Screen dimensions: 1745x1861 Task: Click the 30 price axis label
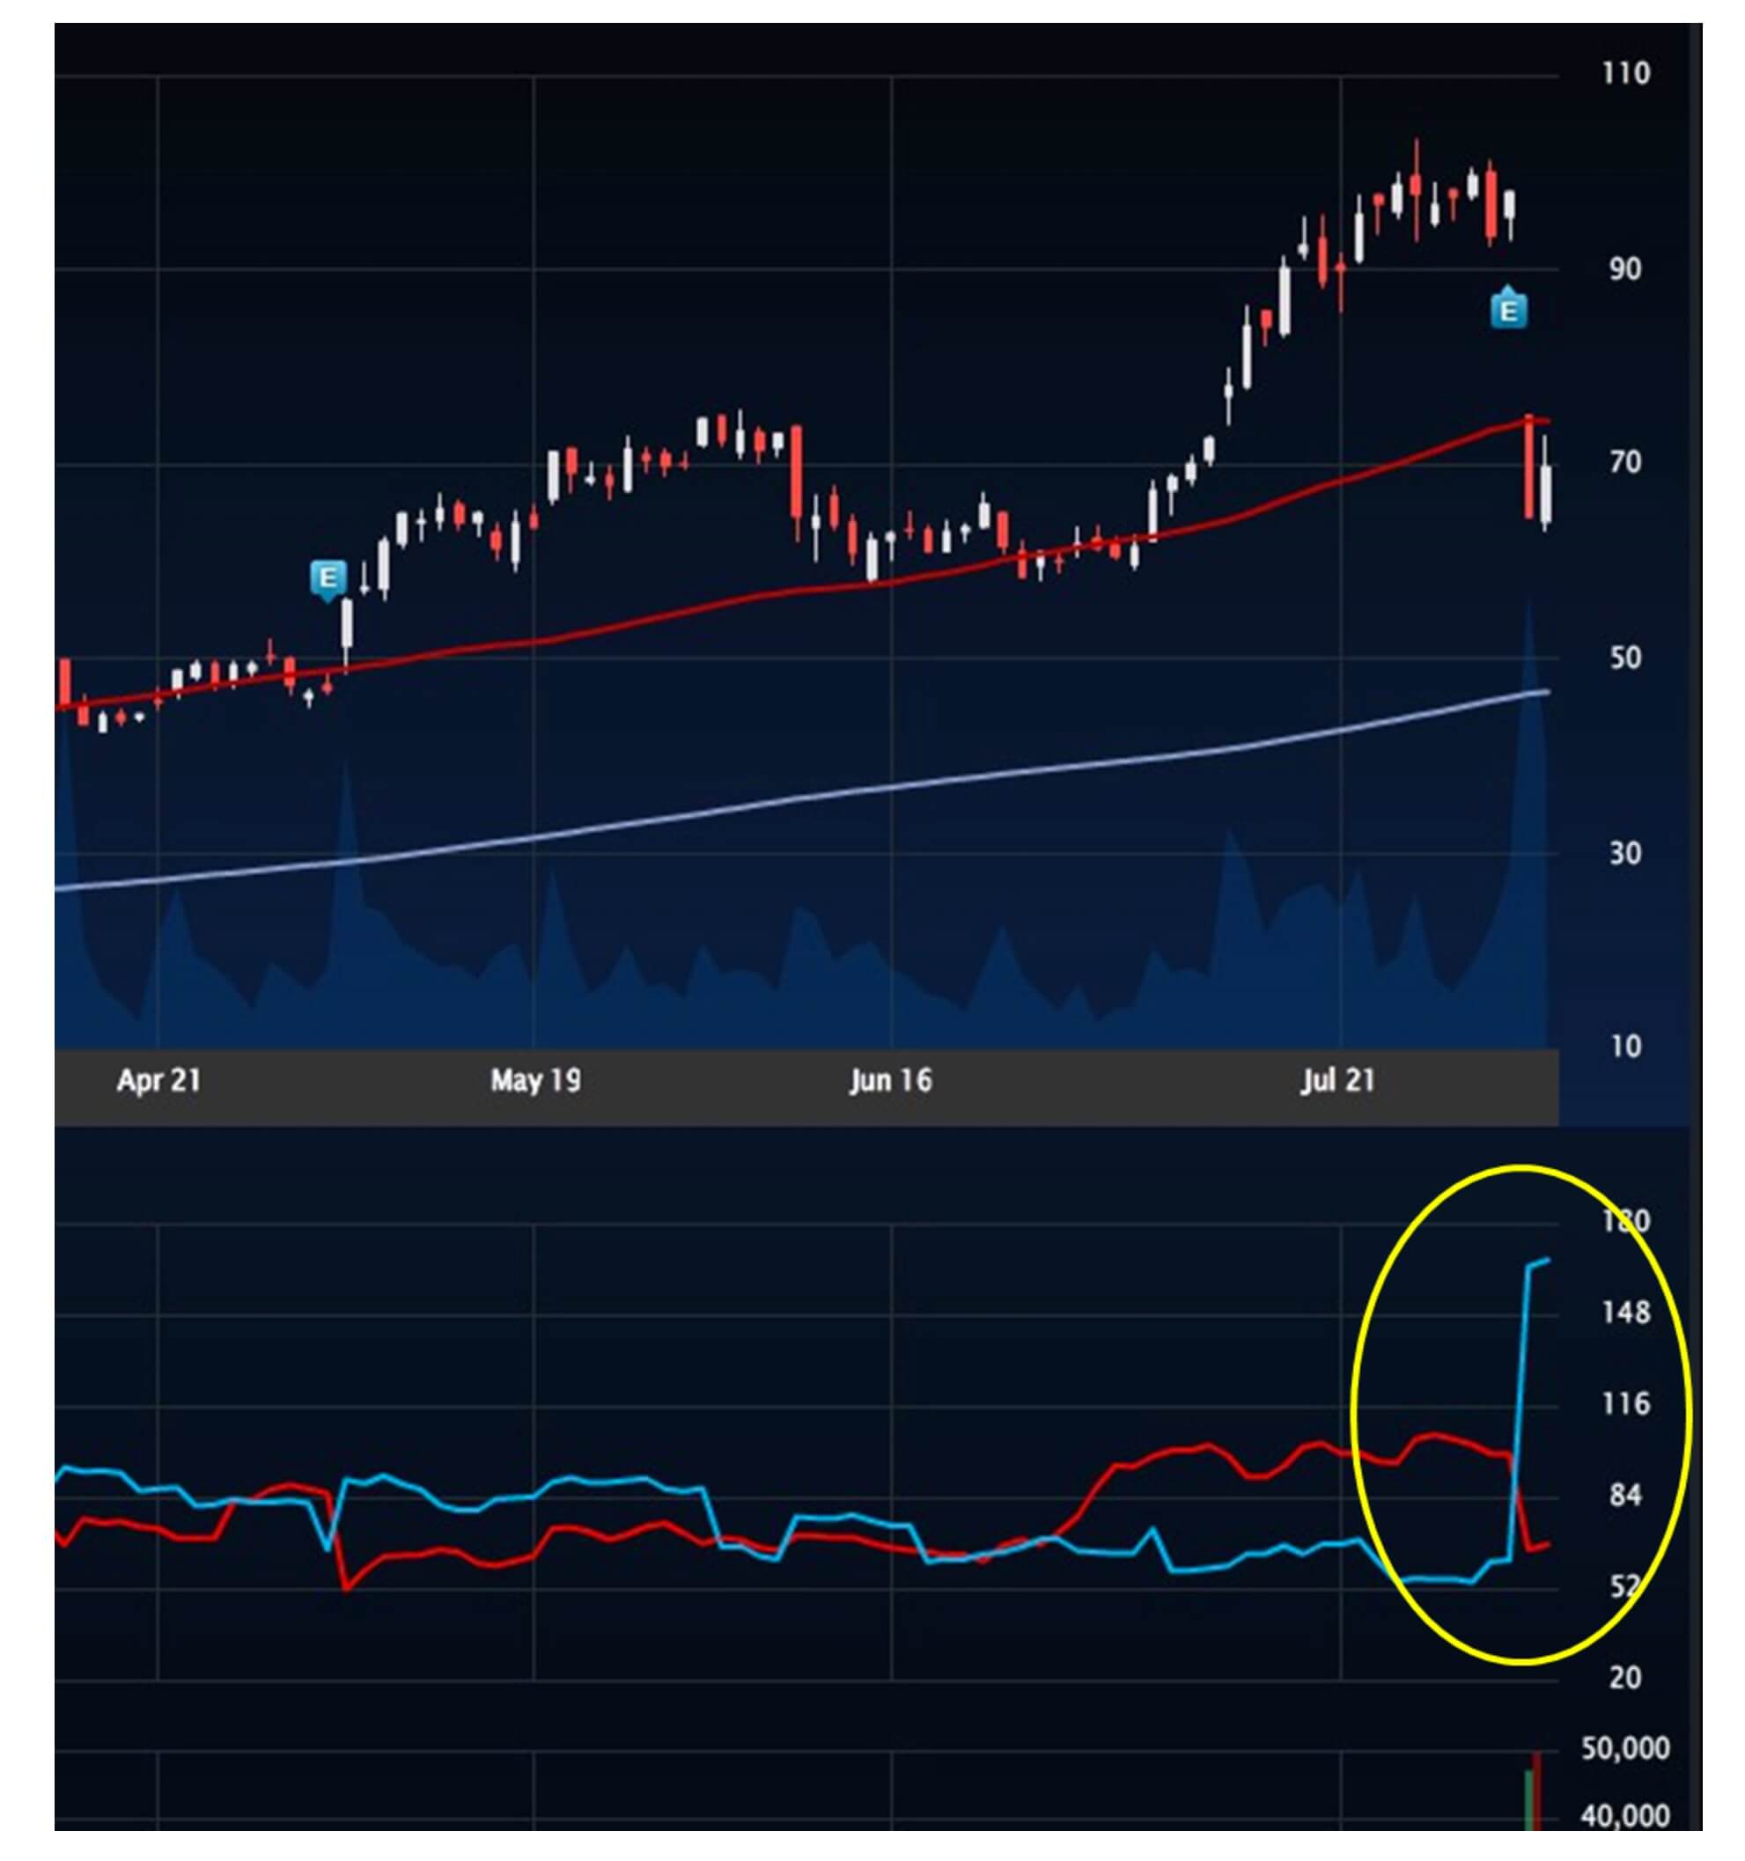point(1625,854)
